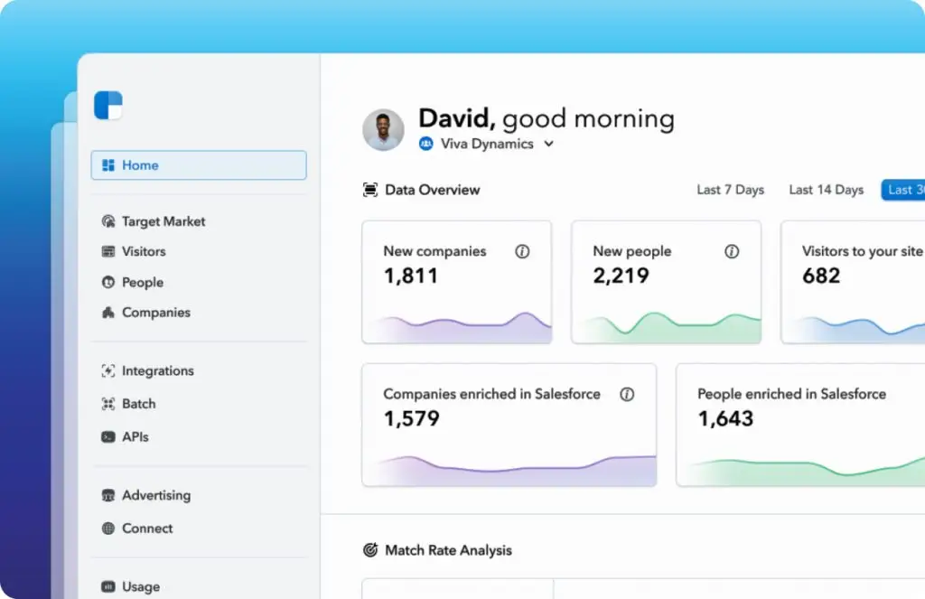
Task: Click the Batch sidebar icon
Action: tap(108, 404)
